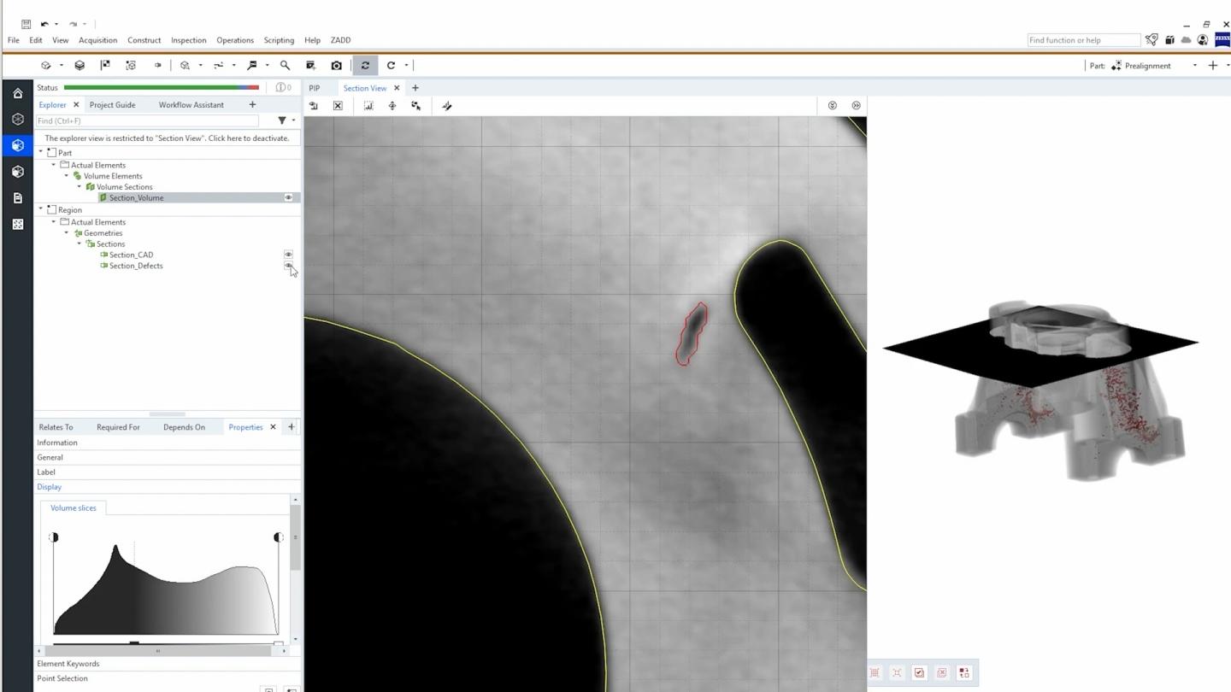The width and height of the screenshot is (1231, 692).
Task: Click the message to deactivate Section View restriction
Action: click(x=167, y=138)
